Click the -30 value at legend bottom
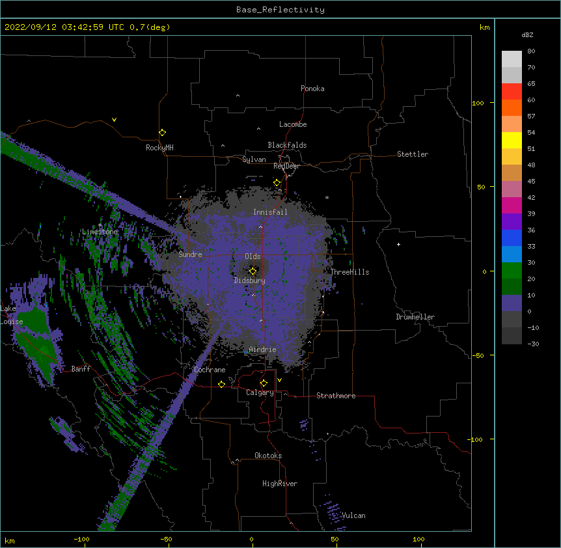 coord(533,344)
